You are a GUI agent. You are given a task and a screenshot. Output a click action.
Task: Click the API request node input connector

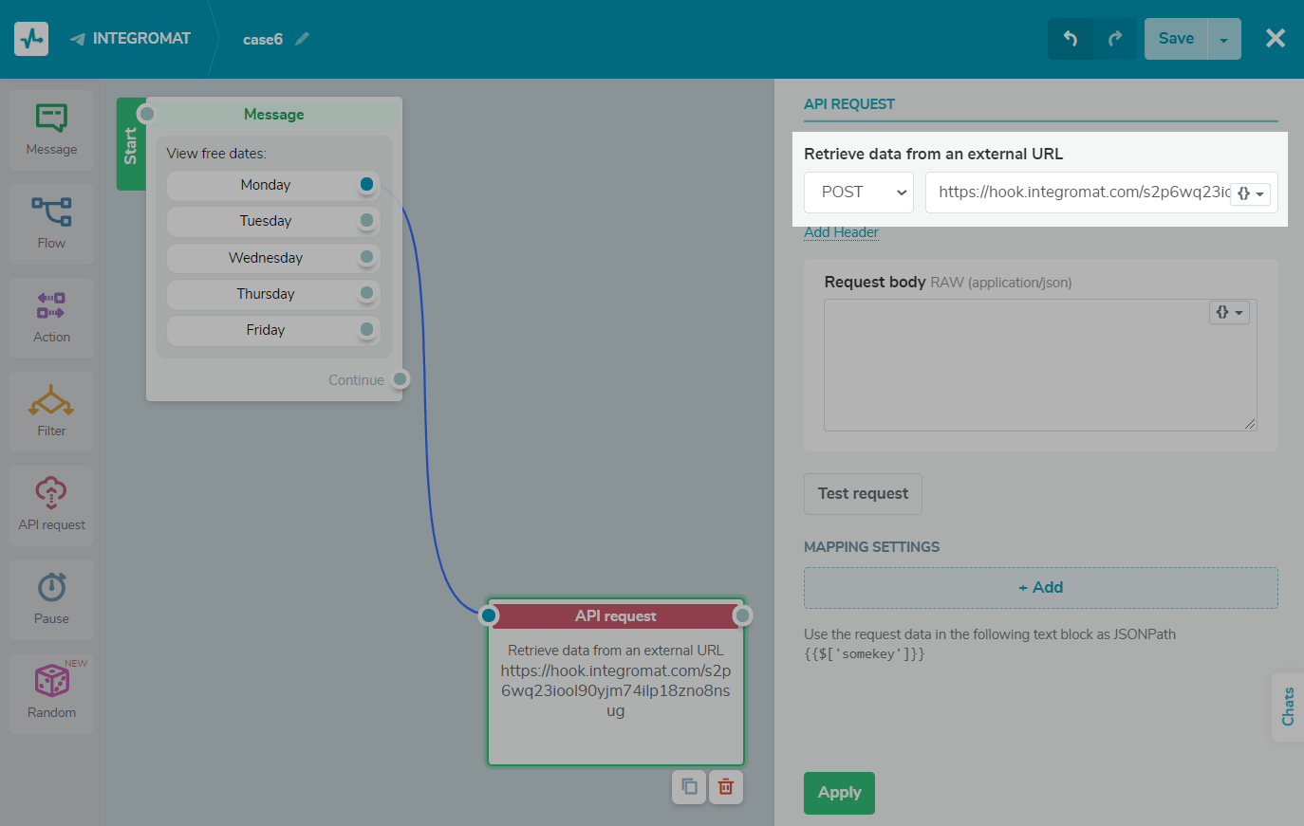click(489, 615)
